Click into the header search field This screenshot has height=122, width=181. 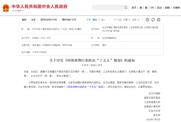(108, 7)
